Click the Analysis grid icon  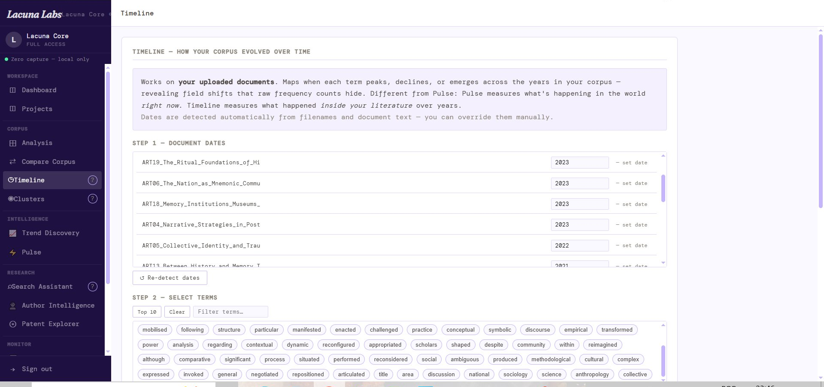coord(13,143)
